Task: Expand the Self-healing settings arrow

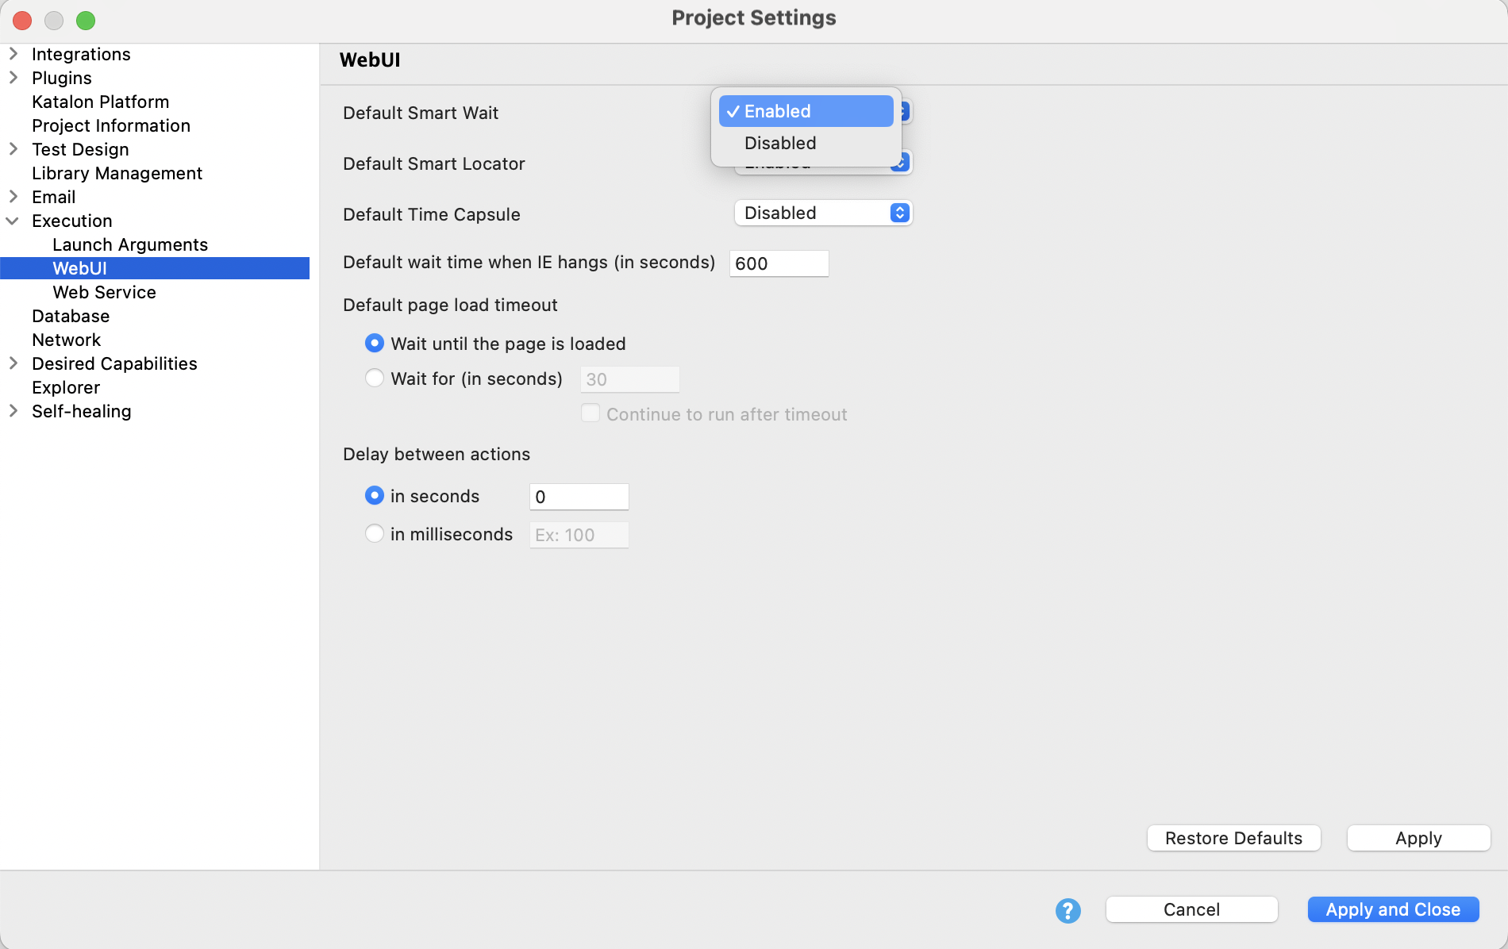Action: pyautogui.click(x=13, y=411)
